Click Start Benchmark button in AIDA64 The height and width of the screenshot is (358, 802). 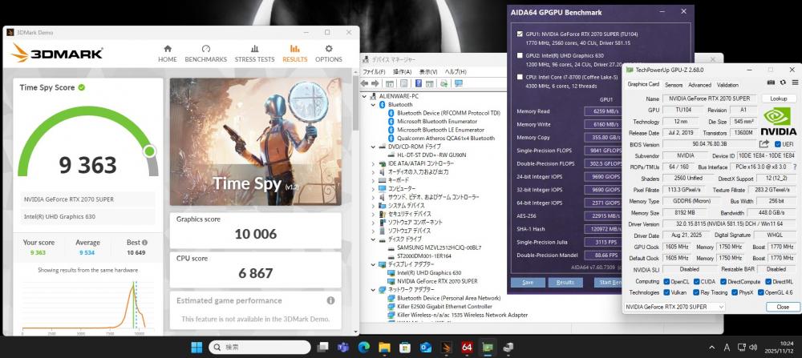click(608, 283)
